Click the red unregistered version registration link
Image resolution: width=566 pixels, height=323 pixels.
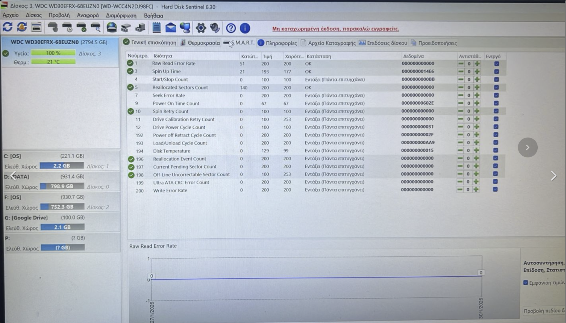pyautogui.click(x=335, y=29)
